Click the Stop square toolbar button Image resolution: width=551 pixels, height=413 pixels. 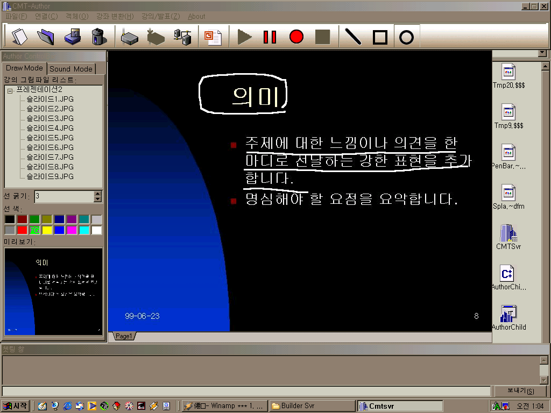point(322,37)
